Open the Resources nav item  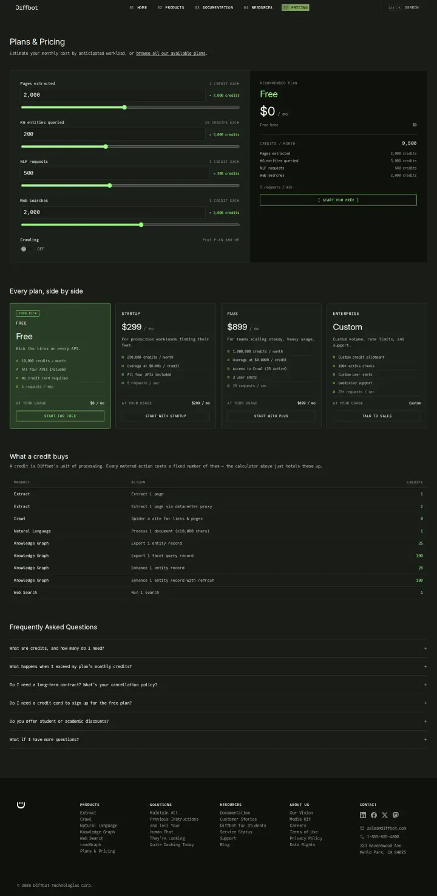258,8
